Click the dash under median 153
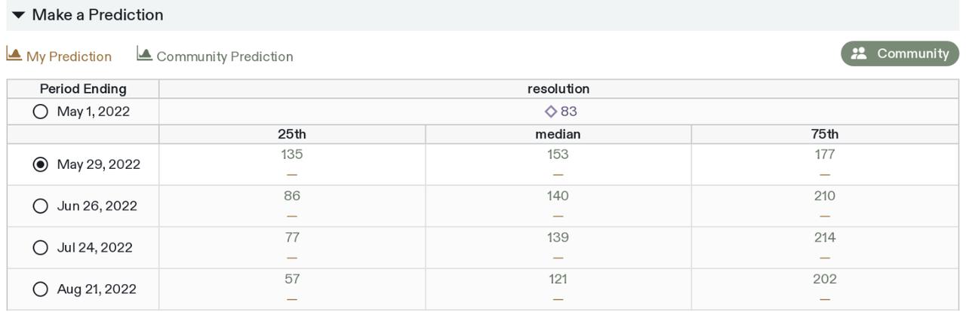 coord(558,175)
